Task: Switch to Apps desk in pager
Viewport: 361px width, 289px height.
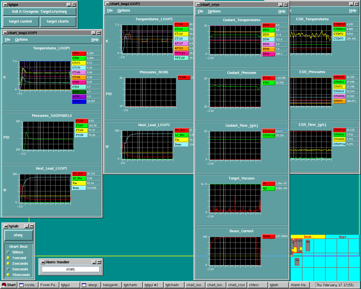Action: [x=342, y=237]
